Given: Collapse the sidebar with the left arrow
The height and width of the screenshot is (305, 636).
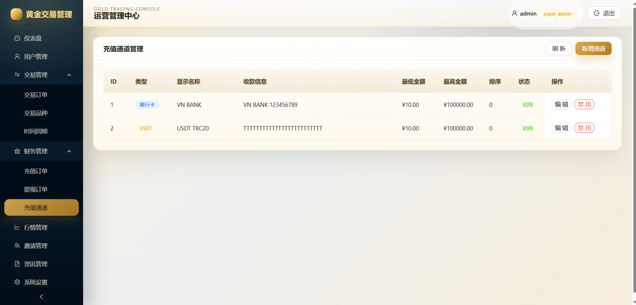Looking at the screenshot, I should (x=42, y=297).
